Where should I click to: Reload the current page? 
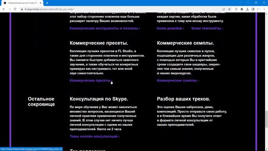coord(15,9)
